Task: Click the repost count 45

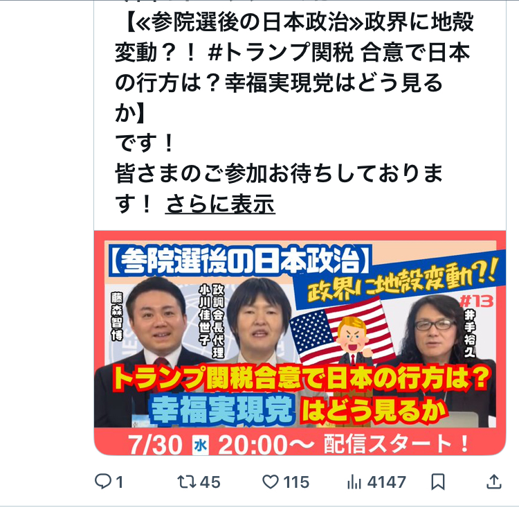Action: (x=210, y=482)
